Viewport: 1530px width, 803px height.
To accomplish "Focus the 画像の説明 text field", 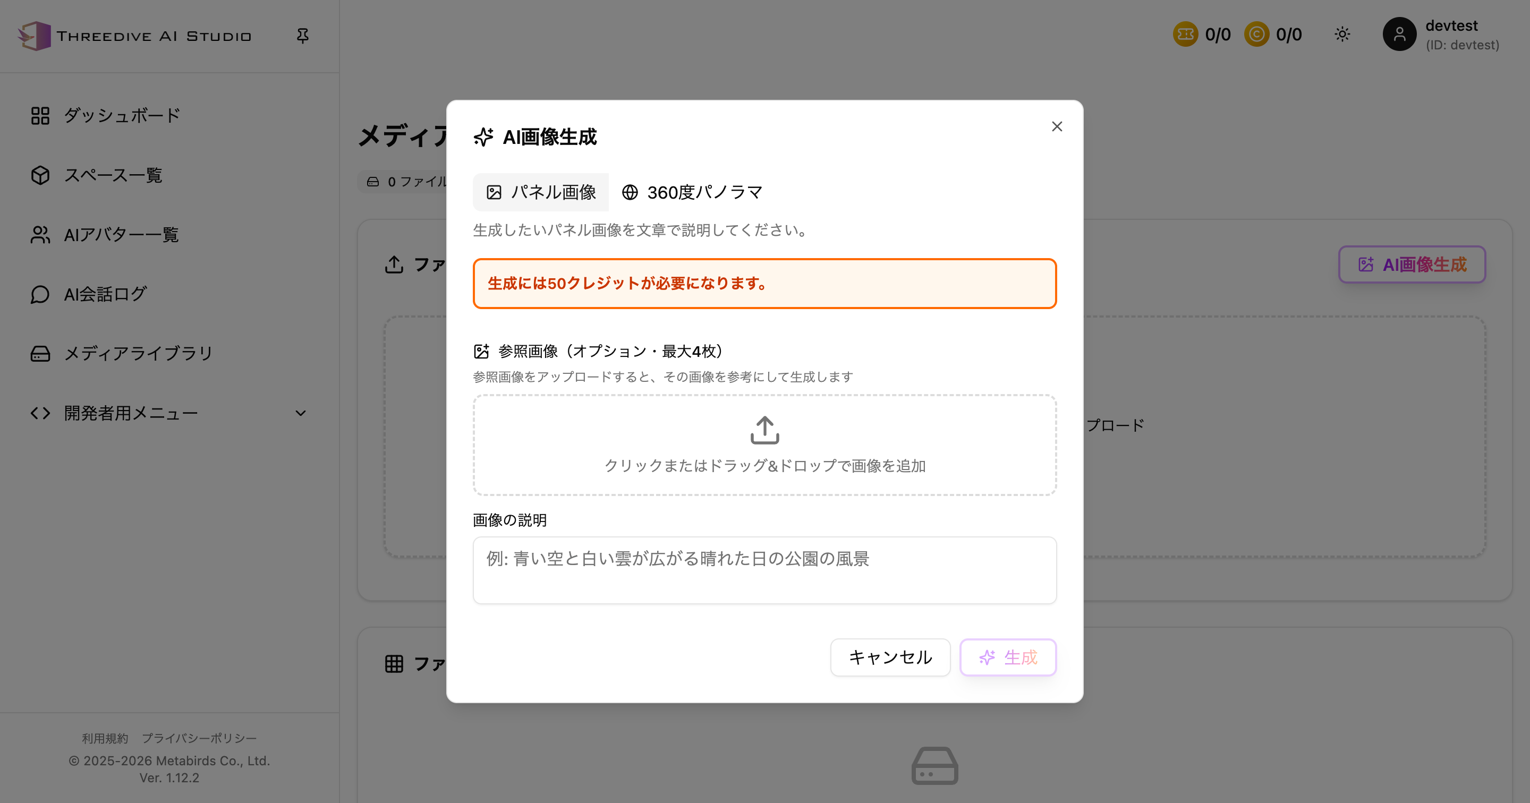I will [764, 570].
